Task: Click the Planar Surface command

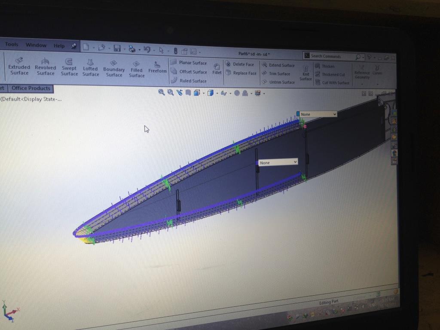Action: [x=189, y=63]
